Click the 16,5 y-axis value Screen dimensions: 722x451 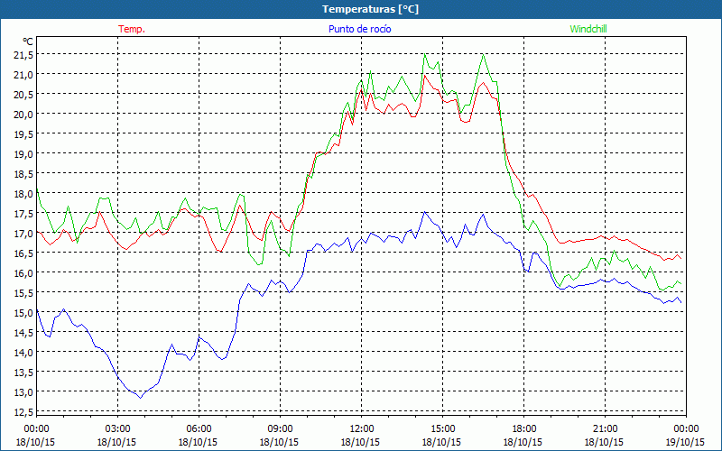pyautogui.click(x=23, y=253)
